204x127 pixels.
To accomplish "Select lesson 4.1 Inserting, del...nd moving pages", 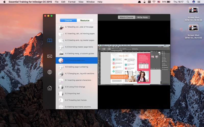I will tap(77, 34).
